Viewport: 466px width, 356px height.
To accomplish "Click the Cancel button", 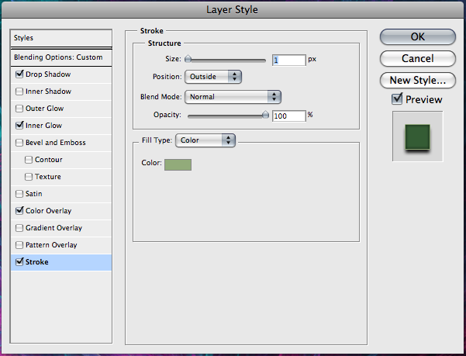I will pyautogui.click(x=418, y=58).
